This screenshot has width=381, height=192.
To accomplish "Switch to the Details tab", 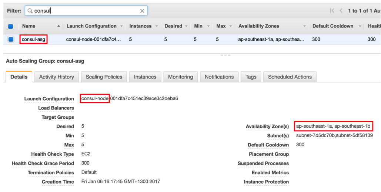I will (x=19, y=77).
